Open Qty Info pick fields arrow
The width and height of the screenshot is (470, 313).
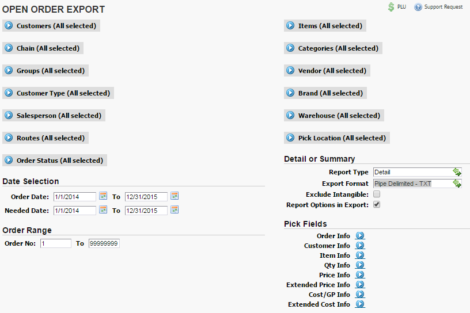359,265
